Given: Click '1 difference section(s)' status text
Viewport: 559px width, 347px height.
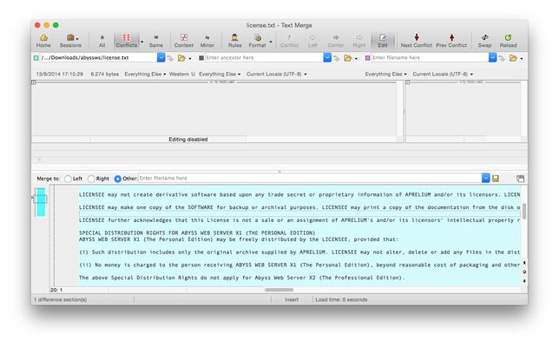Looking at the screenshot, I should point(61,299).
